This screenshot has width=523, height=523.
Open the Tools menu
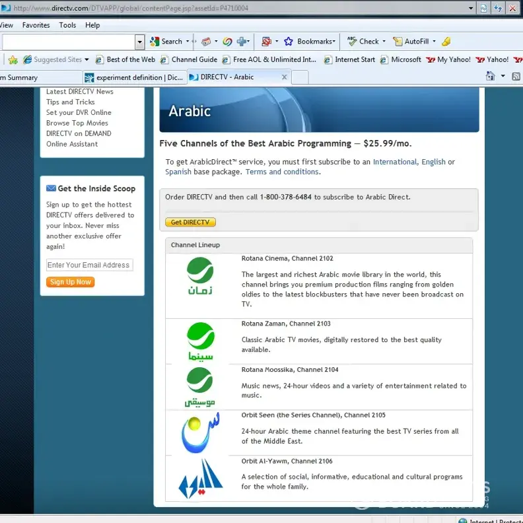[x=67, y=25]
